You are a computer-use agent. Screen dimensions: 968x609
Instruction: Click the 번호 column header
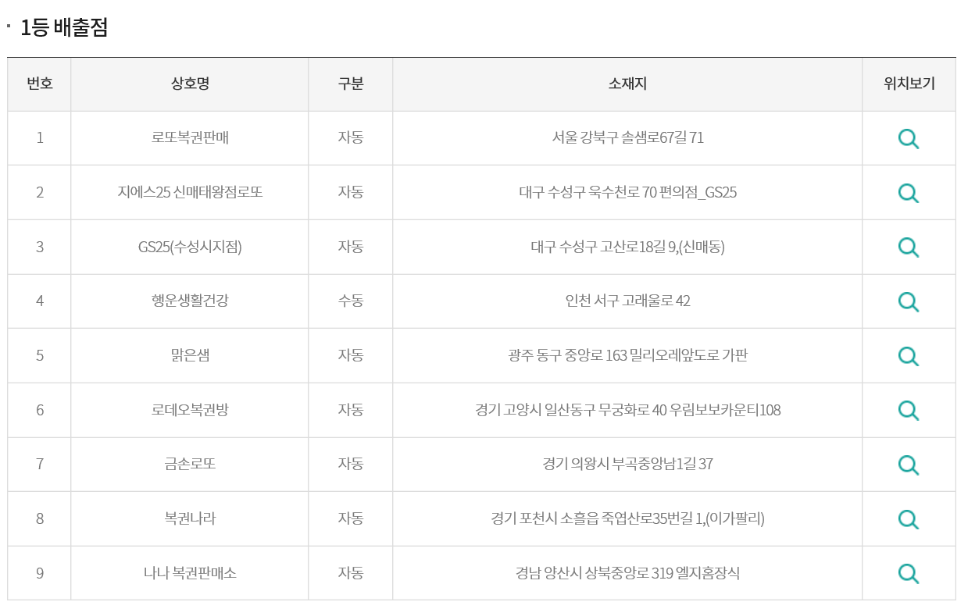[x=40, y=84]
